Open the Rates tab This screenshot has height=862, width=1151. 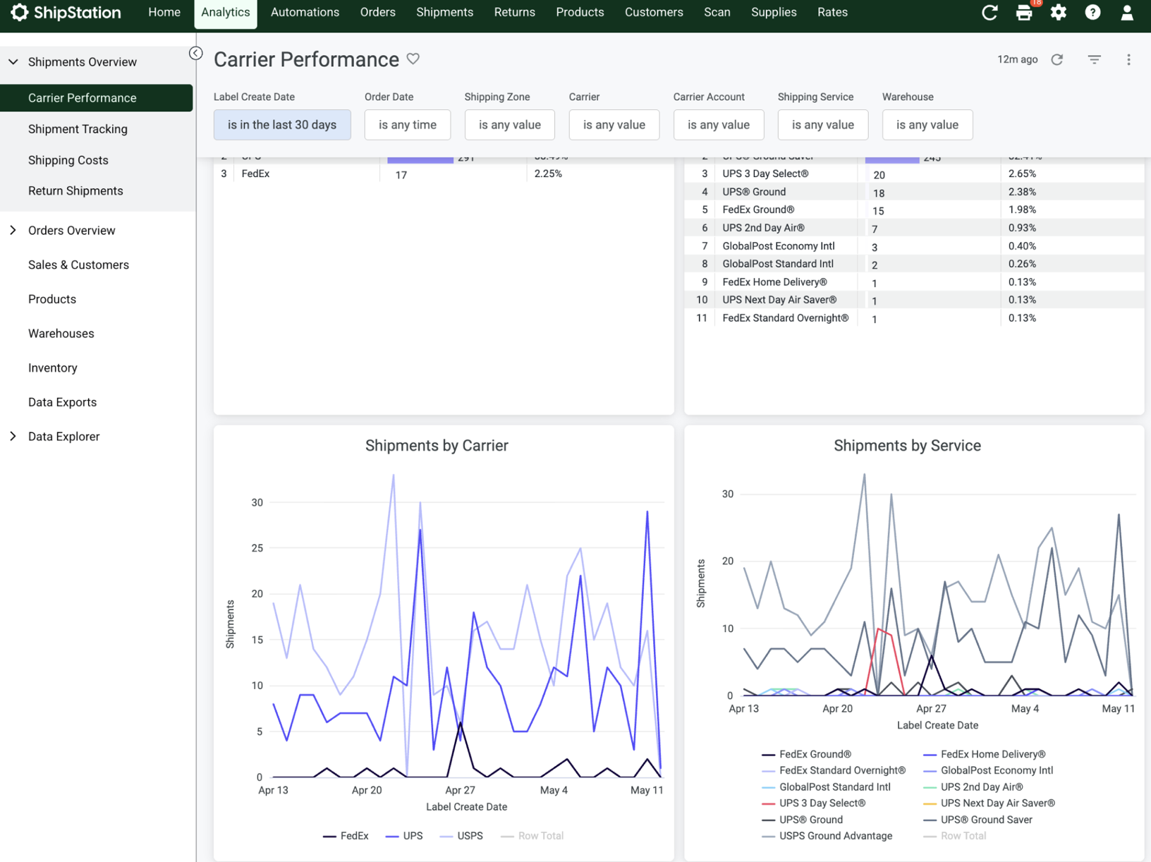click(x=832, y=12)
